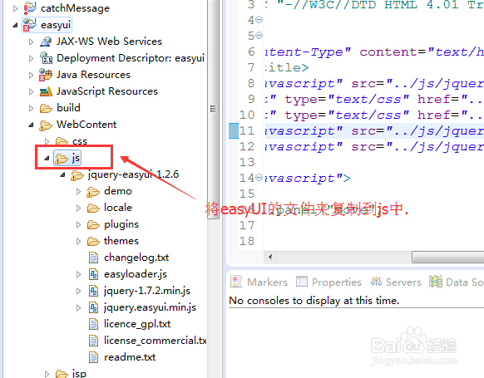Click the licence_gpl.txt file icon

pos(93,324)
